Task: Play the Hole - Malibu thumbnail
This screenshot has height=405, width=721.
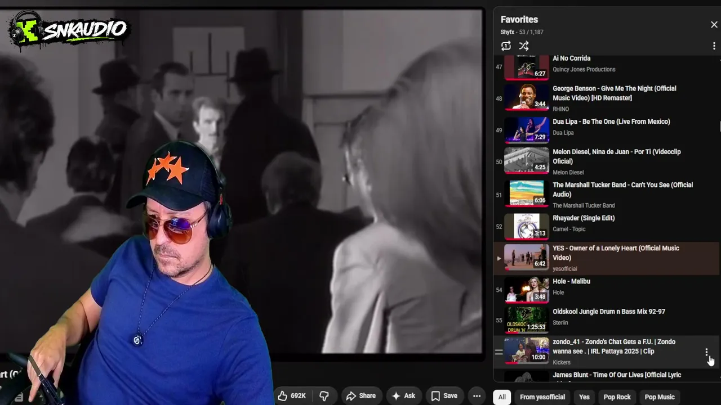Action: 526,290
